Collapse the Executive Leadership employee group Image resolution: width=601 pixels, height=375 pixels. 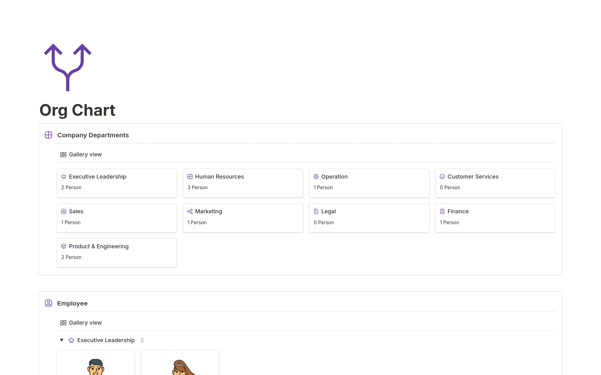62,340
